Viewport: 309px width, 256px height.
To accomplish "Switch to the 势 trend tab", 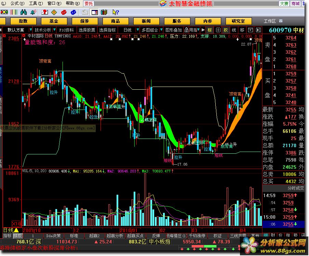I will 295,235.
